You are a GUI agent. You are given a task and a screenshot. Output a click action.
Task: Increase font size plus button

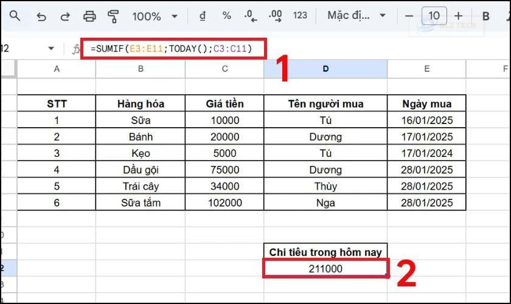pyautogui.click(x=458, y=16)
